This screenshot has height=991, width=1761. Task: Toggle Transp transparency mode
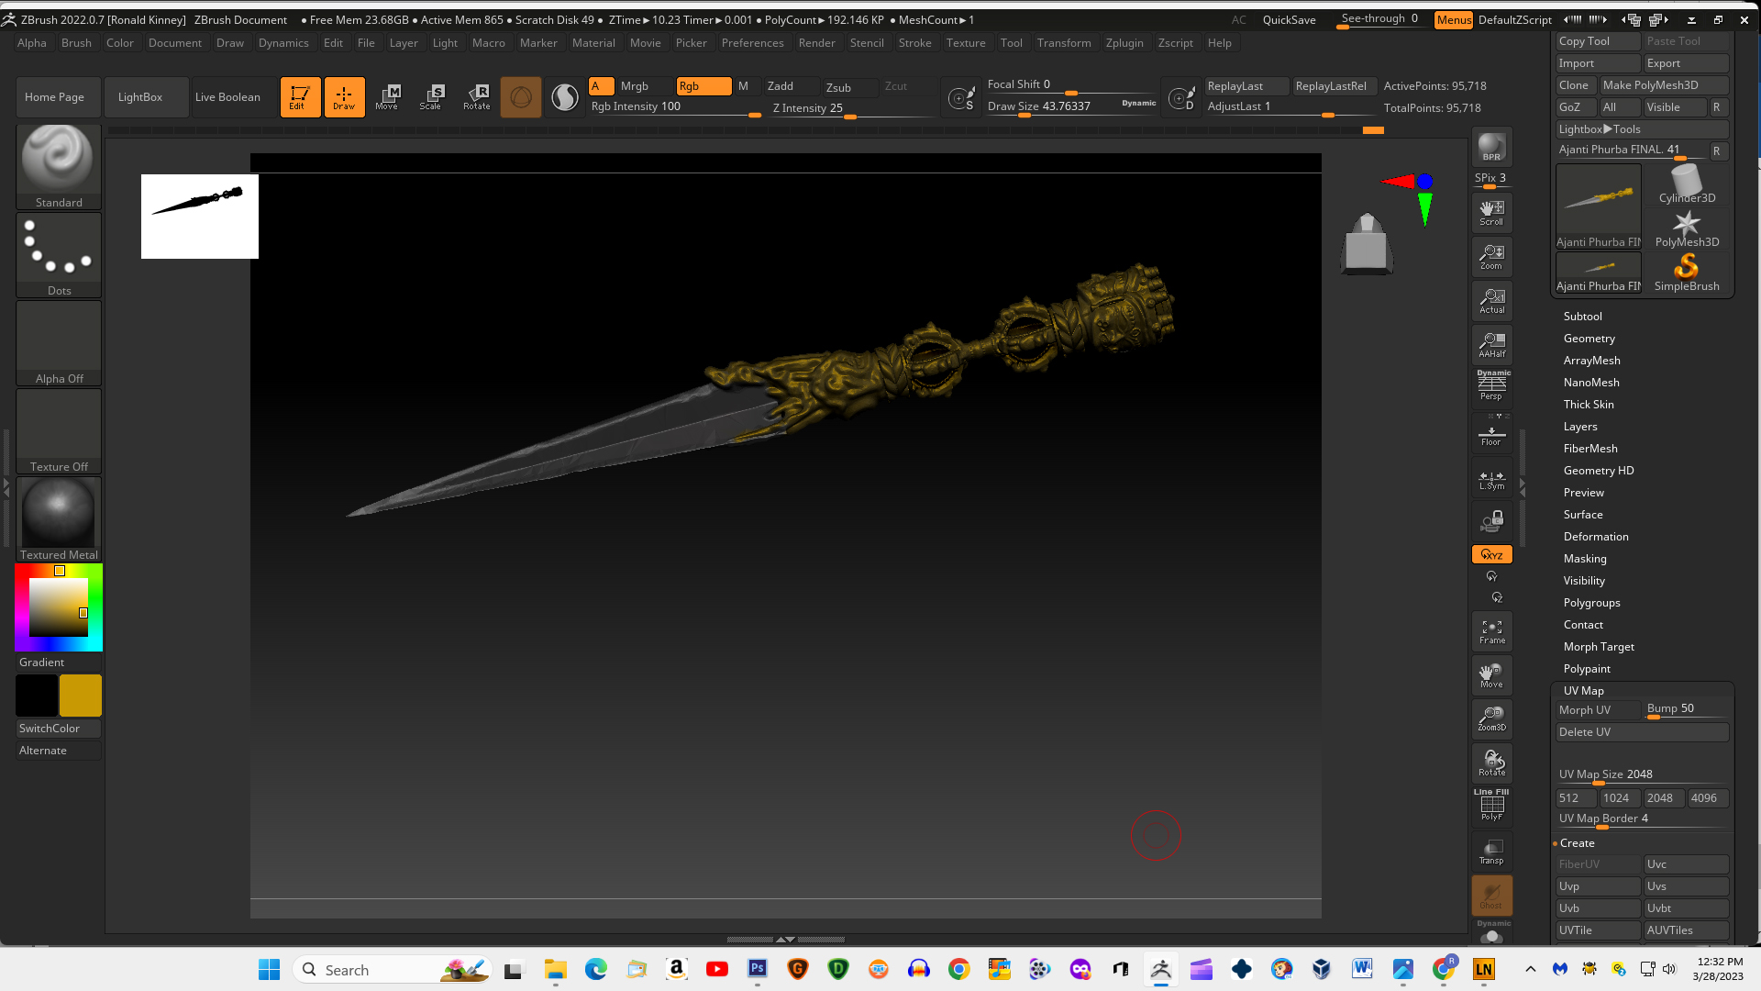click(1491, 852)
